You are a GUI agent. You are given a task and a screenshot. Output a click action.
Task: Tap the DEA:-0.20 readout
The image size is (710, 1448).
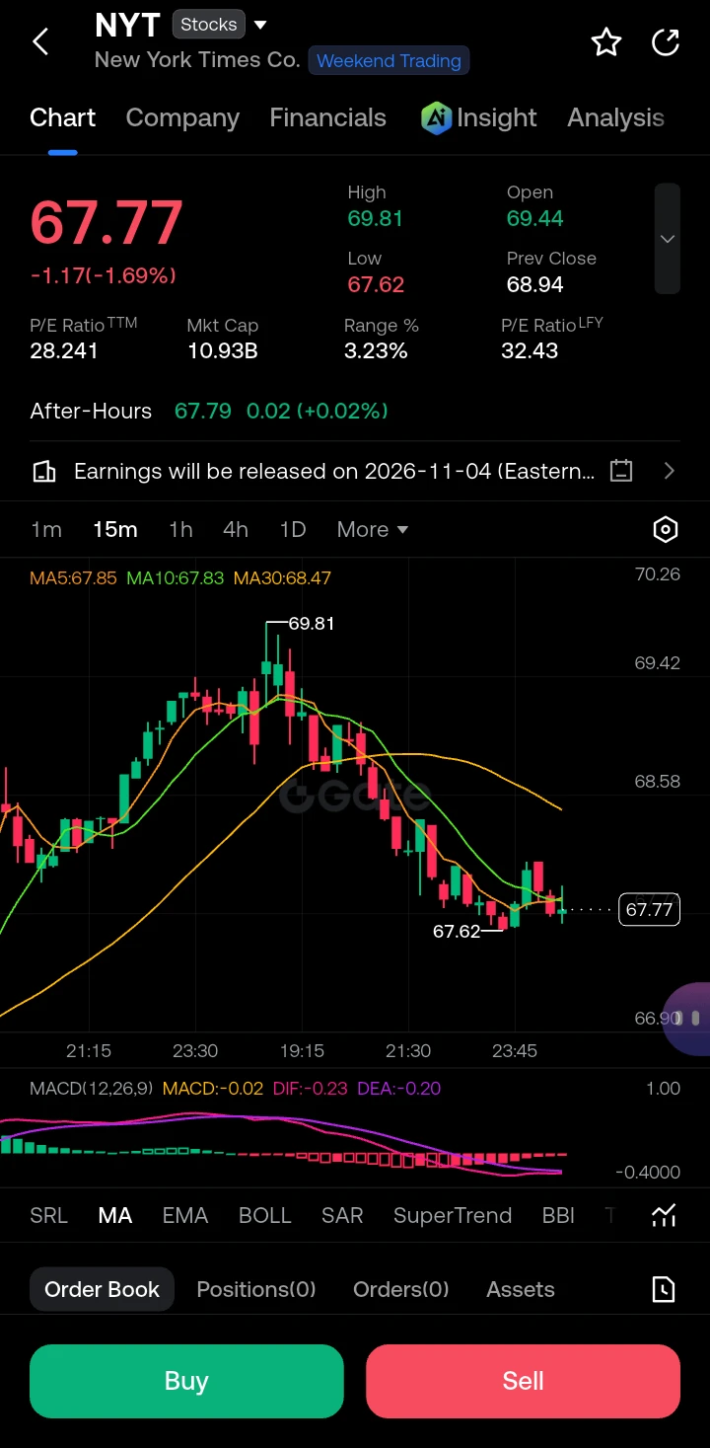point(398,1089)
